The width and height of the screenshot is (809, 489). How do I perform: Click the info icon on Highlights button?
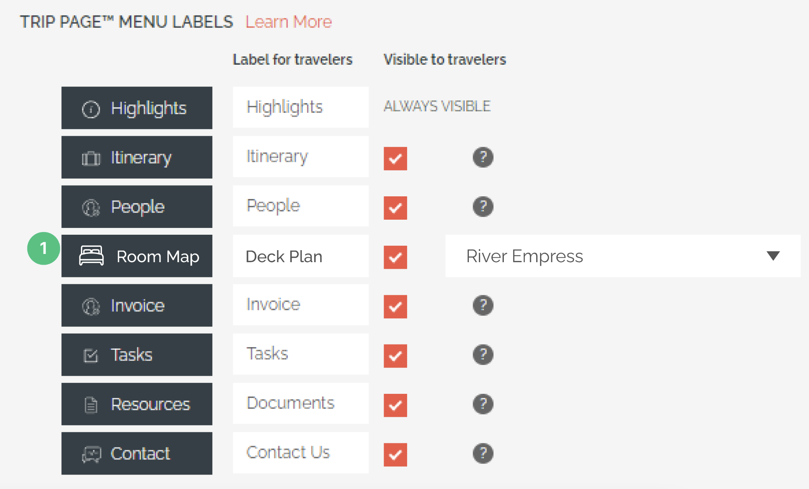point(91,109)
